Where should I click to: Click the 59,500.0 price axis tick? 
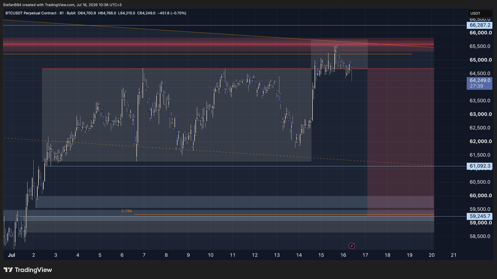pos(481,209)
